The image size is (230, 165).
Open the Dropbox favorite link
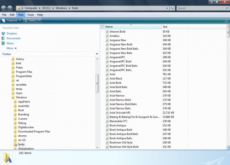point(12,33)
